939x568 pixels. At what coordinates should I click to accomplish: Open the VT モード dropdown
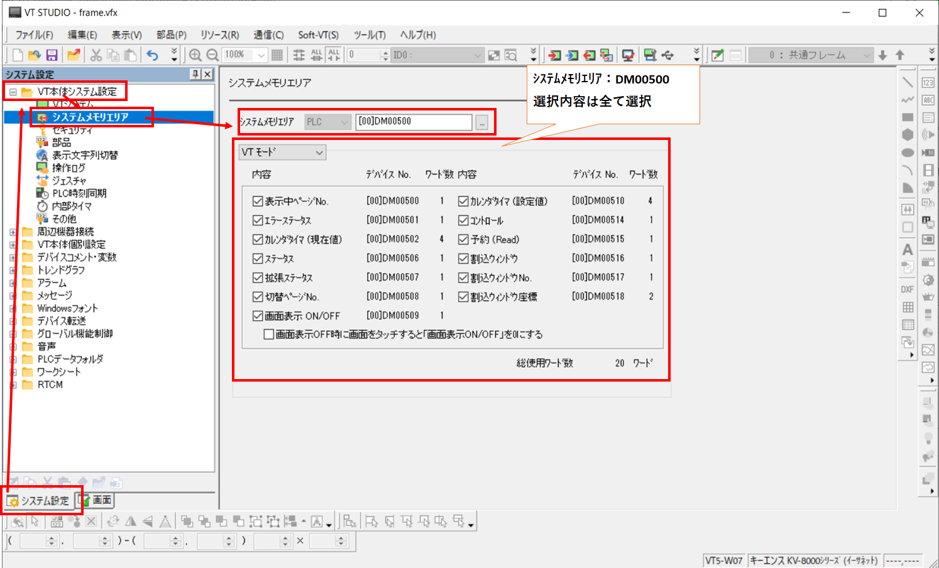282,153
